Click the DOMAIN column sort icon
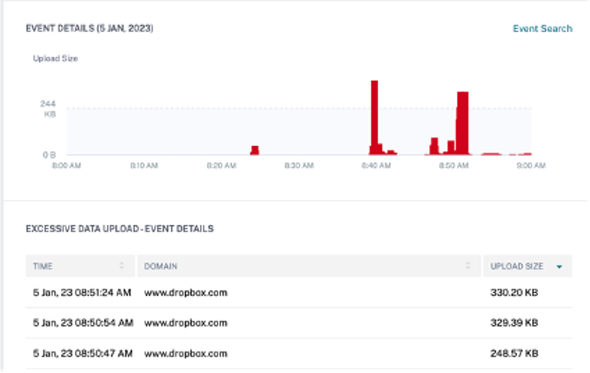Image resolution: width=590 pixels, height=373 pixels. 468,266
